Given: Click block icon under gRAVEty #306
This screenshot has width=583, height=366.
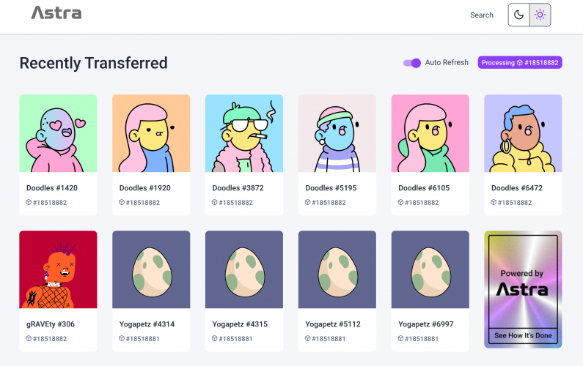Looking at the screenshot, I should point(29,338).
